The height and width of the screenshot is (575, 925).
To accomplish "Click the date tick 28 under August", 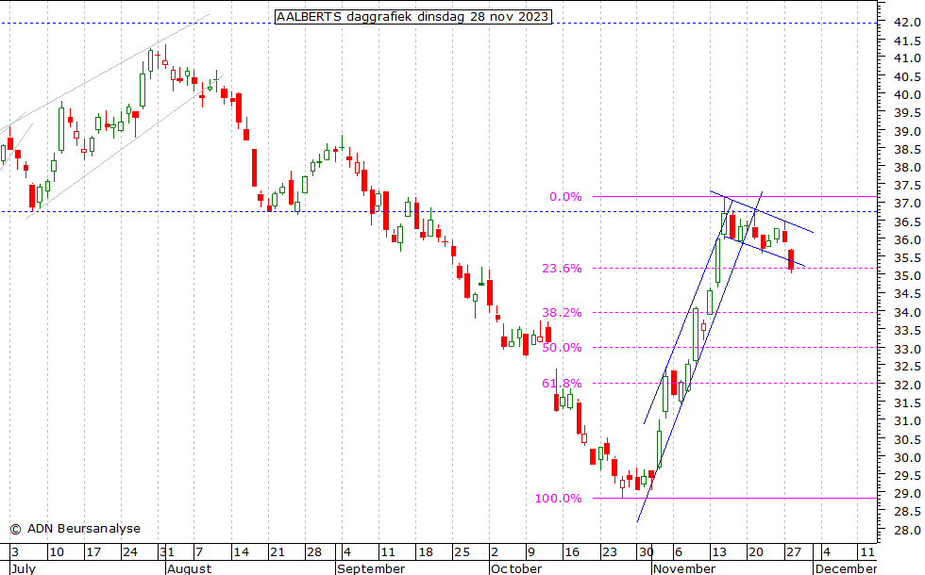I will coord(314,552).
